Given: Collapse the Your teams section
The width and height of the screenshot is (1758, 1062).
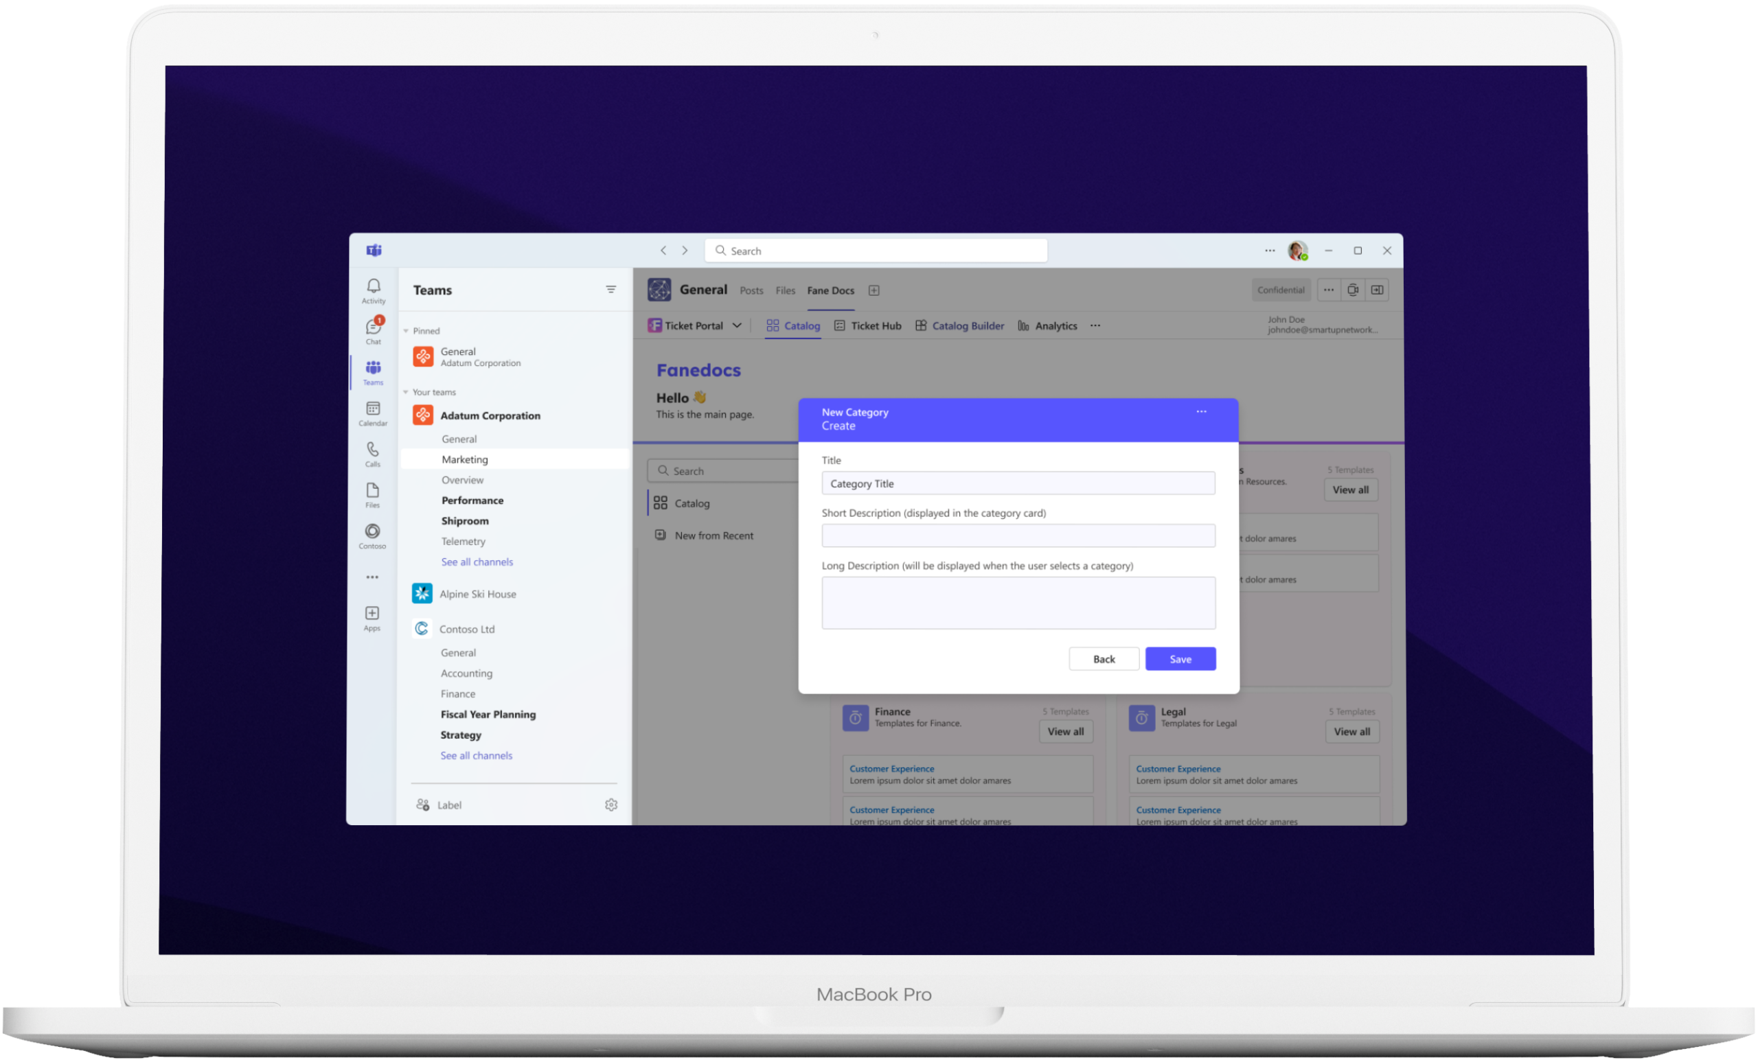Looking at the screenshot, I should pos(406,392).
